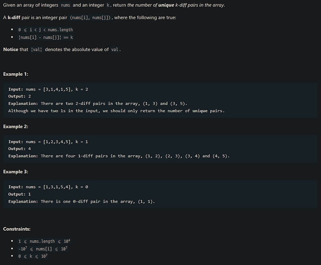The height and width of the screenshot is (265, 321).
Task: Click the '0 <= k <= 10^7' constraint
Action: coord(33,256)
